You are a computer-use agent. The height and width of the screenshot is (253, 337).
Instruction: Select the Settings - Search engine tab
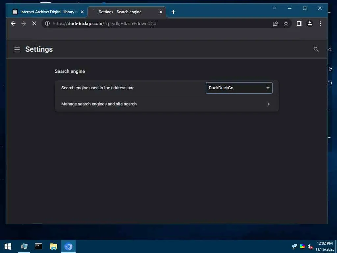(126, 12)
